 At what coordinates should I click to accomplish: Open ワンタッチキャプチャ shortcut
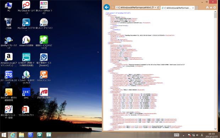tap(26, 111)
